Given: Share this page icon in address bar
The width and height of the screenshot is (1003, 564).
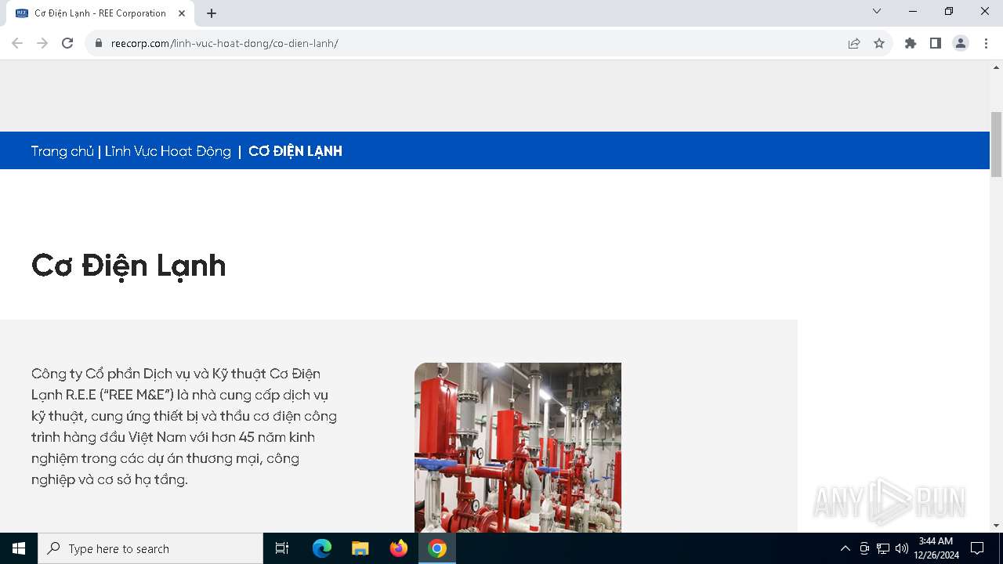Looking at the screenshot, I should (854, 43).
